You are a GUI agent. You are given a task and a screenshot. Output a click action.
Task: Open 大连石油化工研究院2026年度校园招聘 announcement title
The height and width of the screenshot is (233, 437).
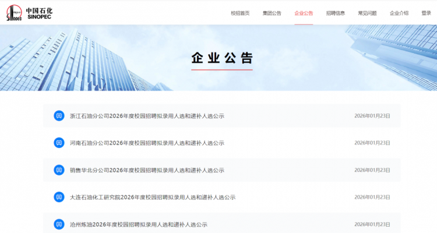(153, 197)
